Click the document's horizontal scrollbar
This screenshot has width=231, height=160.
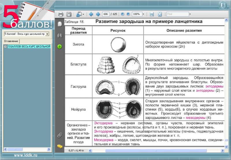(156, 151)
